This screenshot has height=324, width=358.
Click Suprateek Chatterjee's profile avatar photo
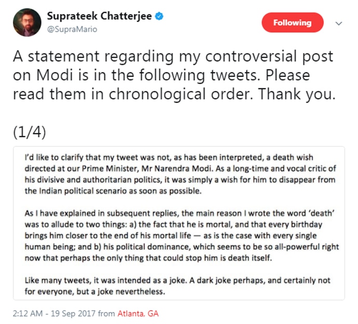pos(26,22)
